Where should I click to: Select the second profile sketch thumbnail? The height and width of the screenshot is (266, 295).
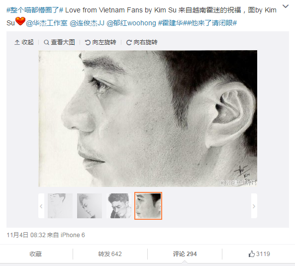click(90, 206)
